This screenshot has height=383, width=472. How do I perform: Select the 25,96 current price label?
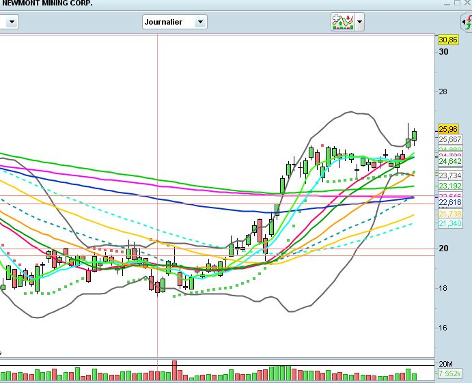click(x=448, y=129)
